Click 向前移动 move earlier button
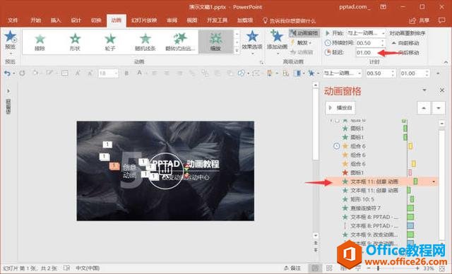 pos(405,43)
